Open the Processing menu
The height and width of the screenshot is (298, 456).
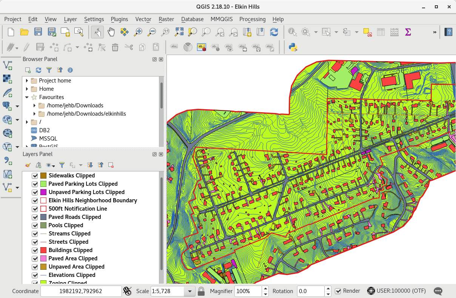[x=252, y=19]
